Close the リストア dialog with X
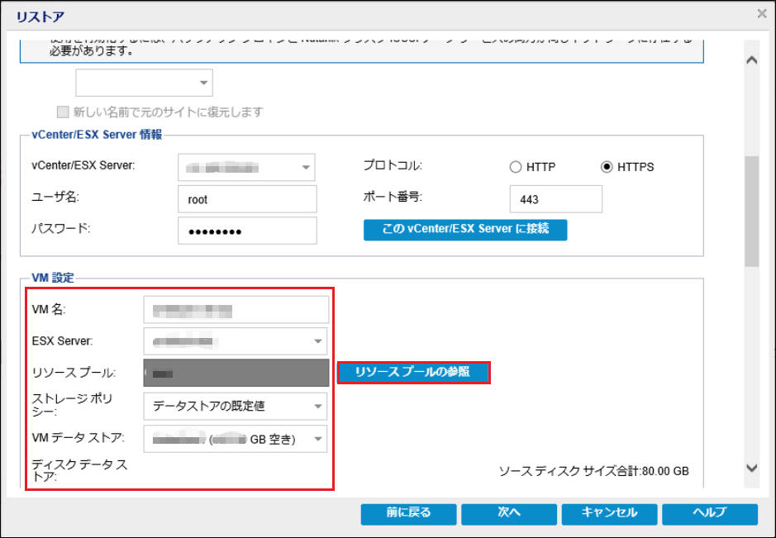The height and width of the screenshot is (538, 776). [761, 13]
